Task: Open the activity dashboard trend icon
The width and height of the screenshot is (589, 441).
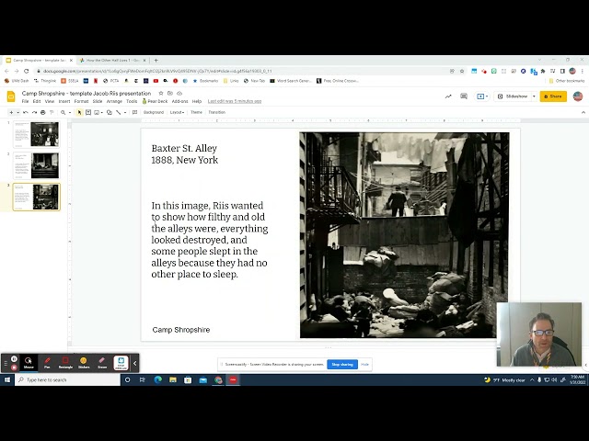Action: click(448, 96)
